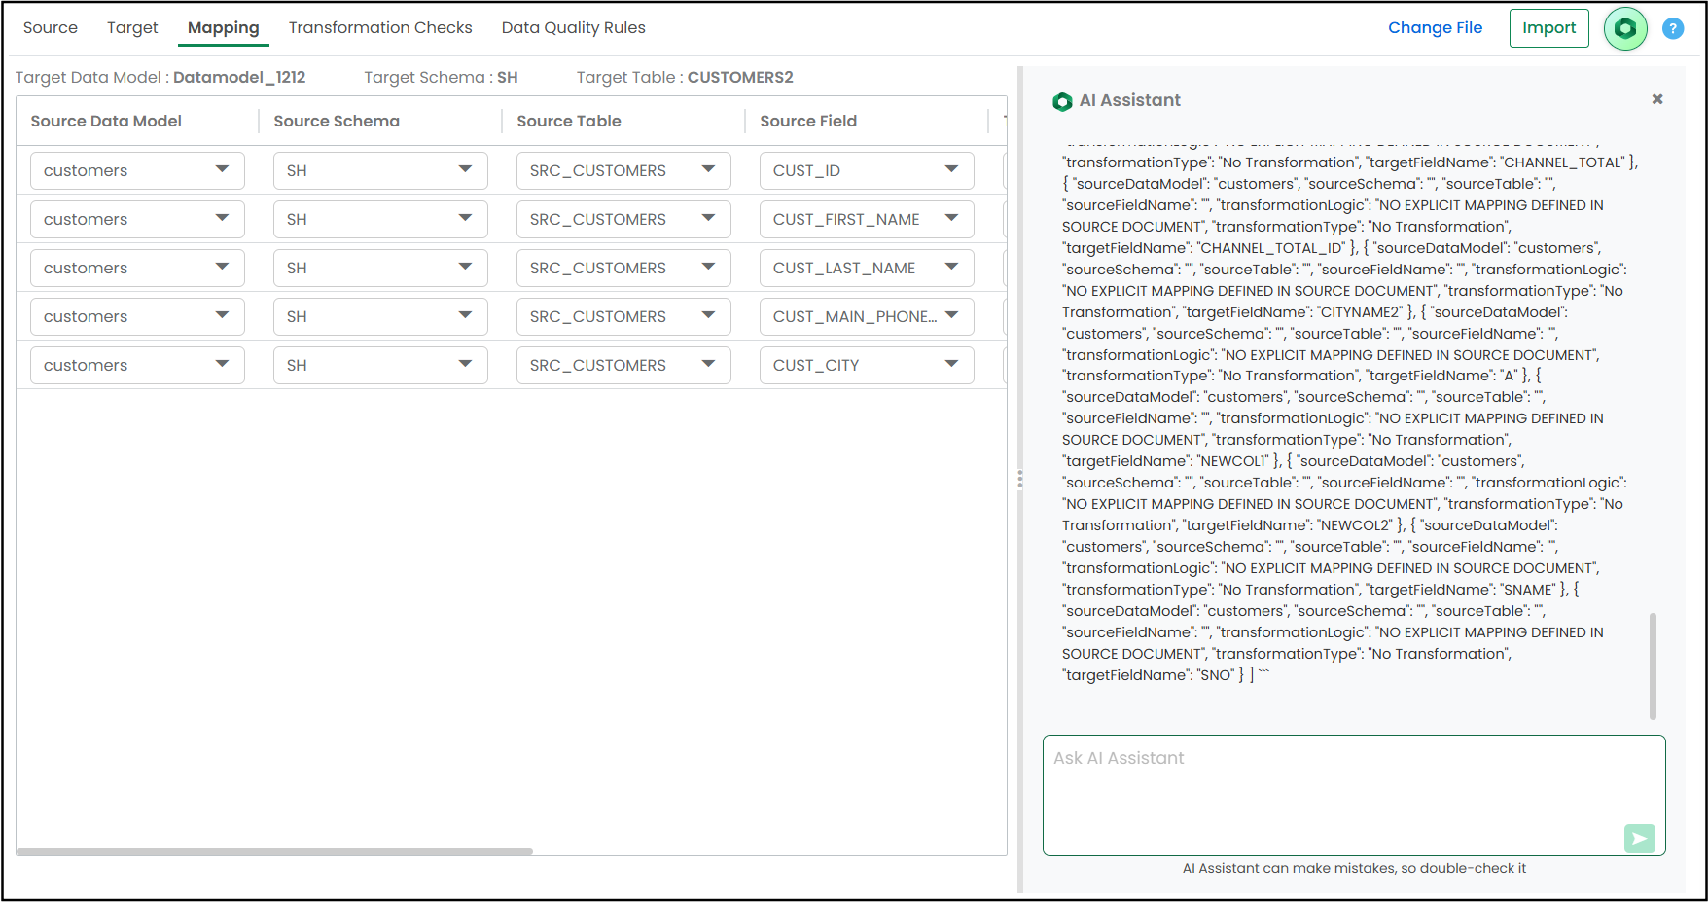Open the Data Quality Rules tab
This screenshot has width=1708, height=902.
tap(574, 27)
